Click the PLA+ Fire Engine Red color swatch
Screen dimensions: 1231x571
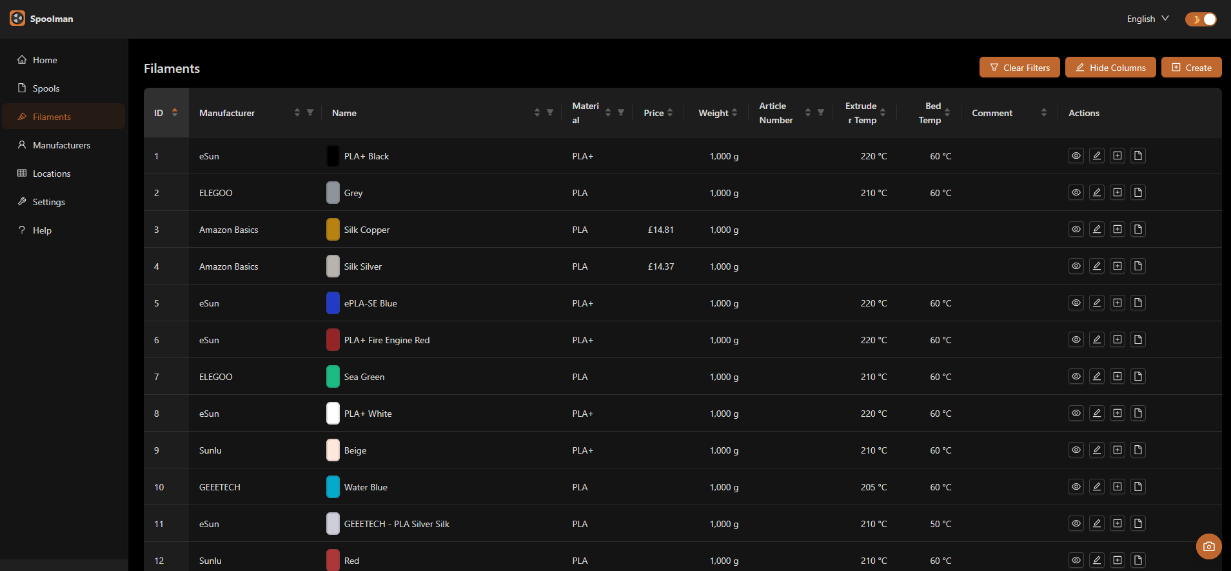click(333, 340)
